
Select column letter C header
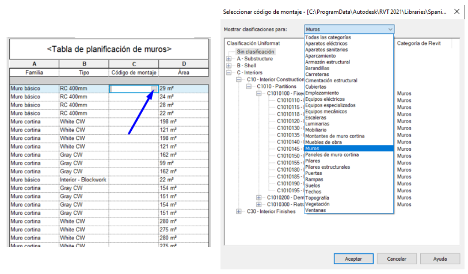(134, 64)
